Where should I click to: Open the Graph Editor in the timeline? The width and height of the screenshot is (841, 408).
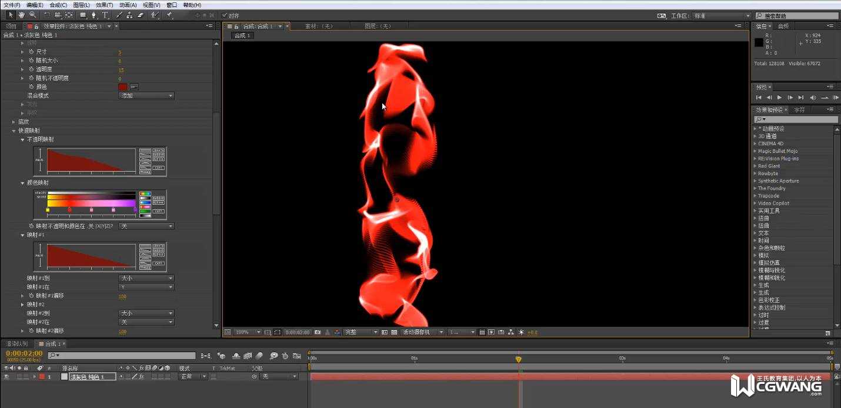(296, 356)
